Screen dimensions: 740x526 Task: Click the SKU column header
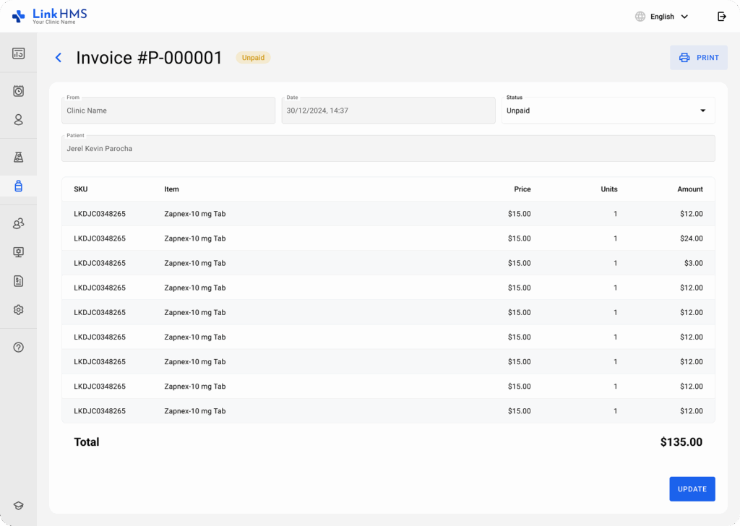point(81,189)
